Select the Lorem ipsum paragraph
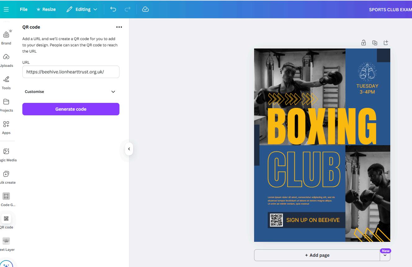412x267 pixels. pos(301,200)
